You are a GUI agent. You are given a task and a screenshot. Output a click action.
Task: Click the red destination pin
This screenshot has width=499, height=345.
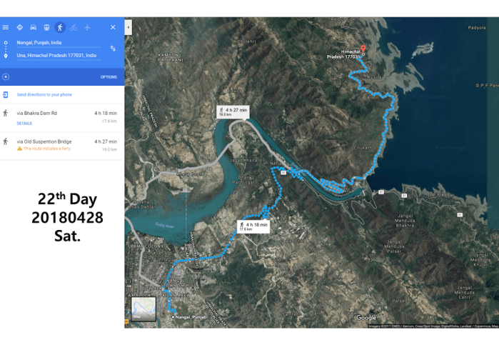click(363, 49)
